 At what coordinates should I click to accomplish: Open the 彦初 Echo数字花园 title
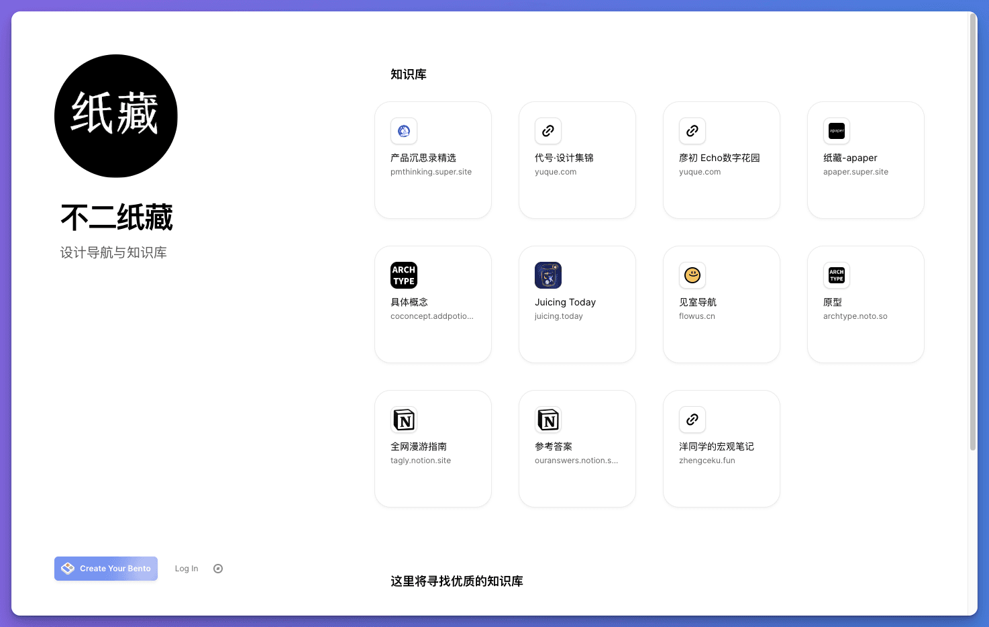719,158
